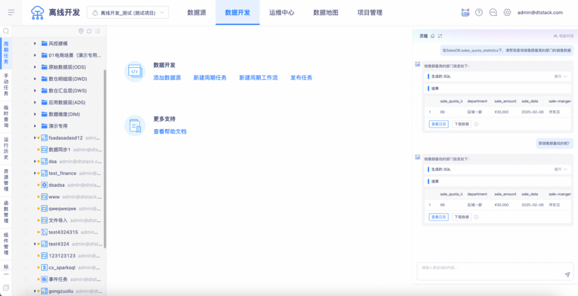Open the help question mark icon
The height and width of the screenshot is (296, 578).
click(479, 12)
